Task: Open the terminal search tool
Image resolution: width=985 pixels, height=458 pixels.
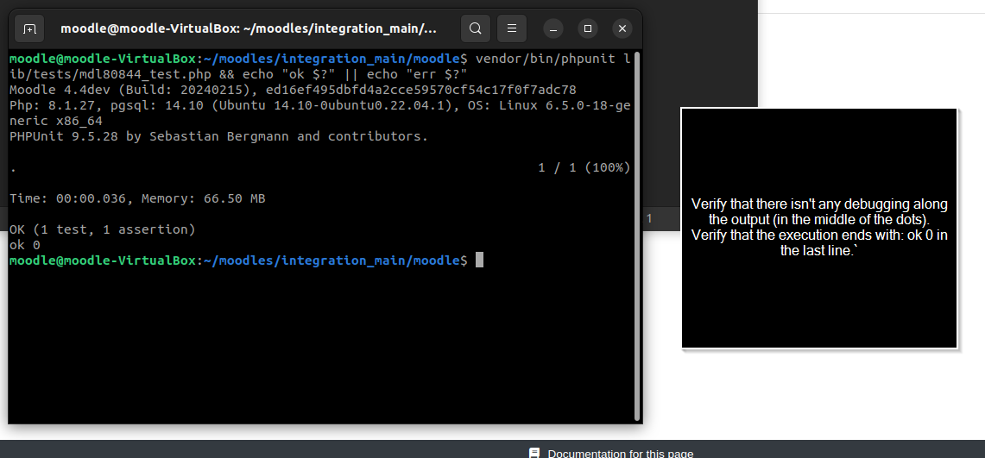Action: click(x=476, y=28)
